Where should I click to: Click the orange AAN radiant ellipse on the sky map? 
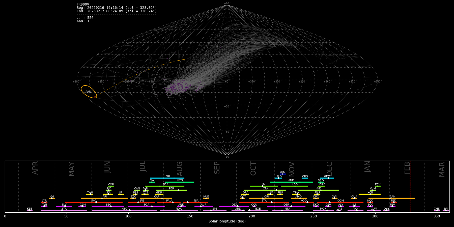tap(89, 92)
